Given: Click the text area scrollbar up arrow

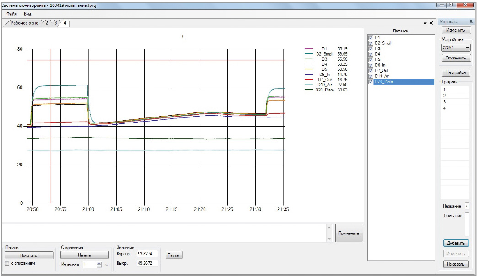Looking at the screenshot, I should (x=329, y=227).
